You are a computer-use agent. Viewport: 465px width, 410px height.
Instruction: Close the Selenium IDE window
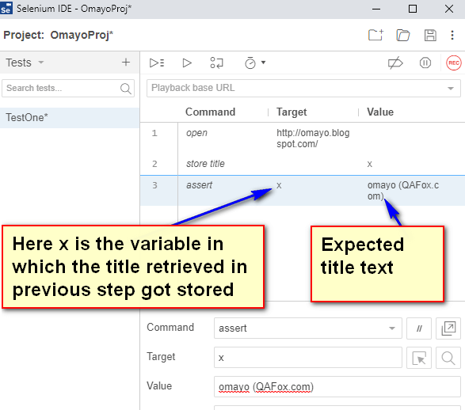[x=449, y=9]
